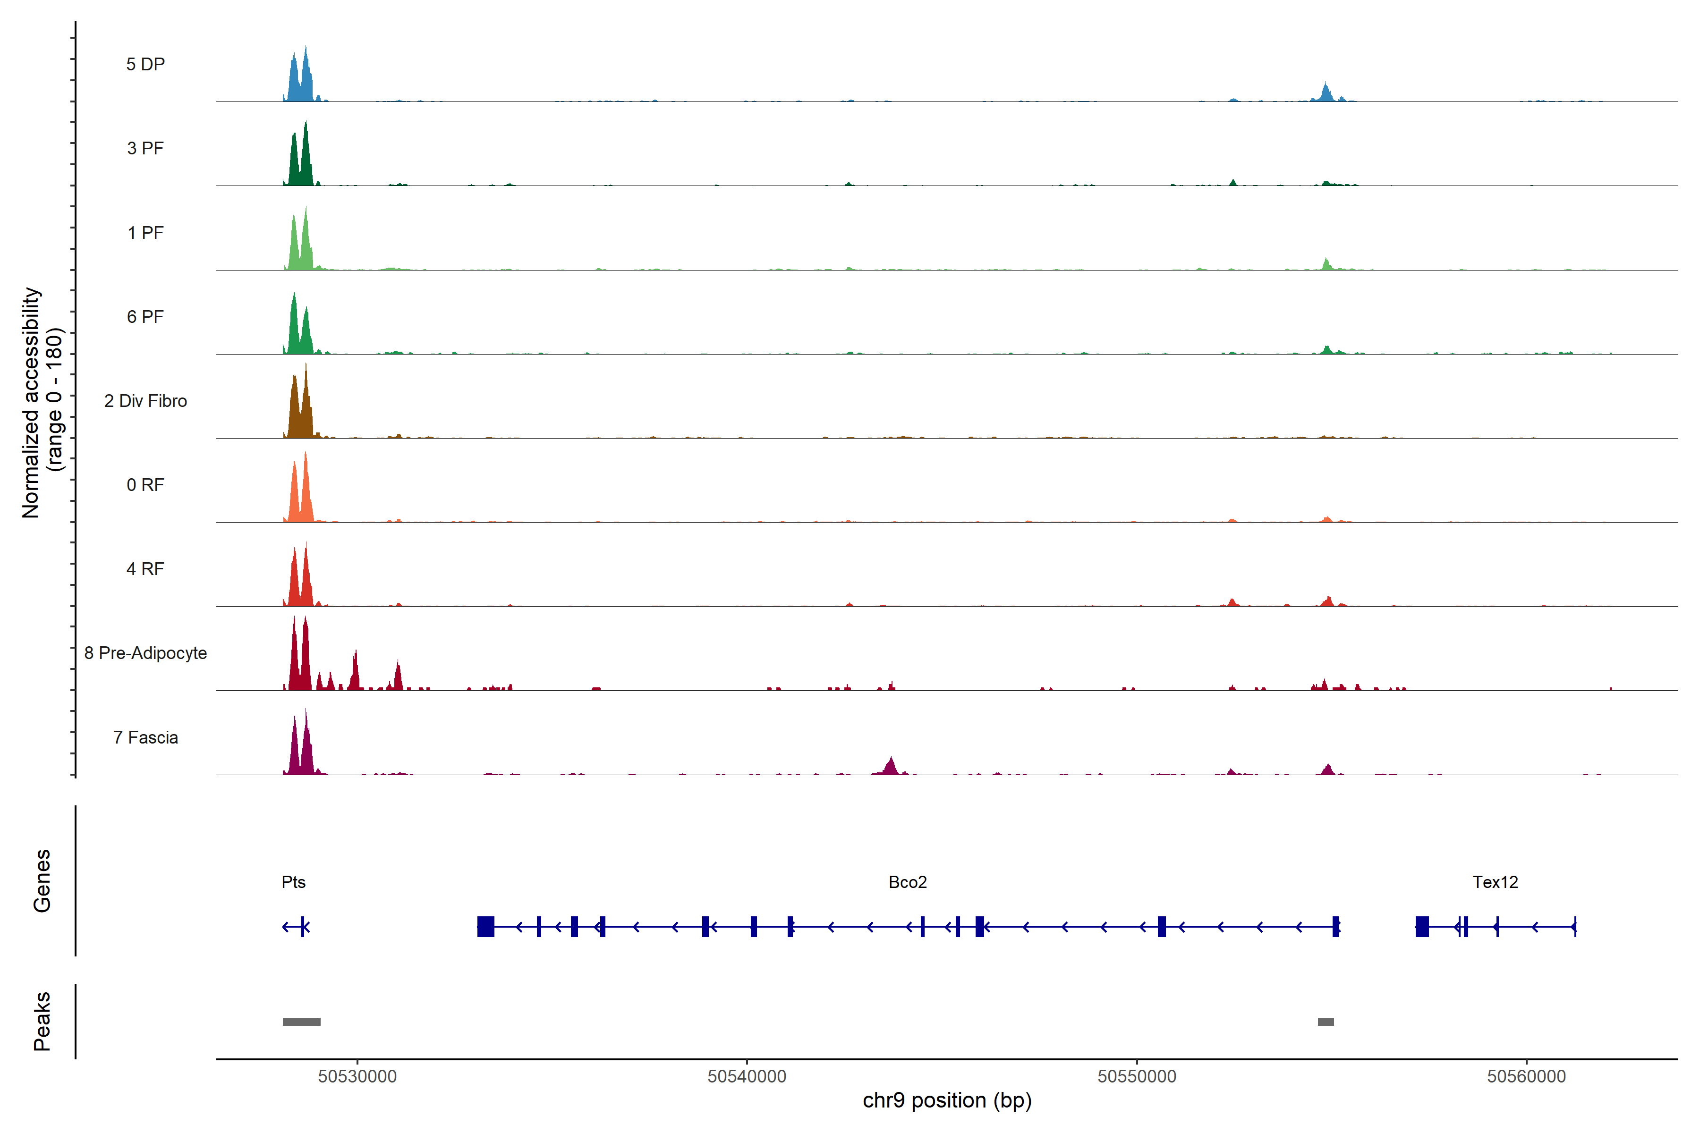Click the 50560000 axis tick label
The height and width of the screenshot is (1133, 1700).
[1526, 1076]
